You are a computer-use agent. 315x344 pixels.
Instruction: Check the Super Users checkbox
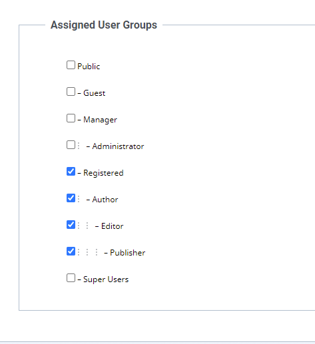(71, 277)
